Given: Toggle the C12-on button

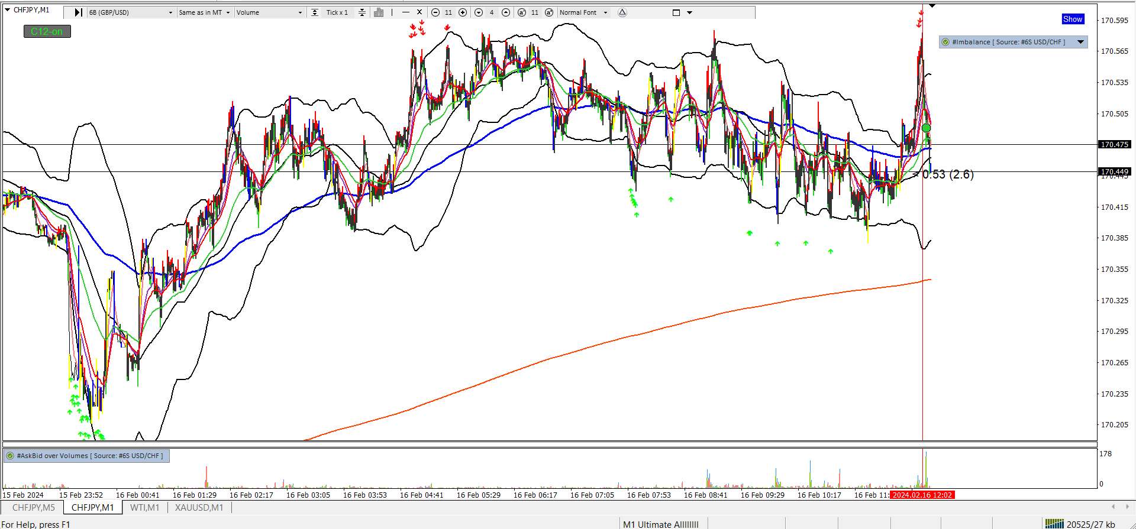Looking at the screenshot, I should (47, 31).
